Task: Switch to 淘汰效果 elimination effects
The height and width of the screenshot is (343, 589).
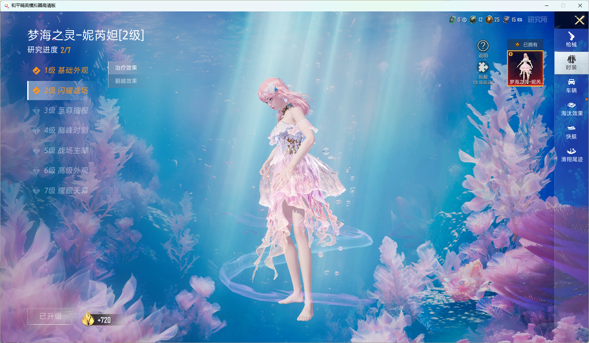Action: pyautogui.click(x=571, y=109)
